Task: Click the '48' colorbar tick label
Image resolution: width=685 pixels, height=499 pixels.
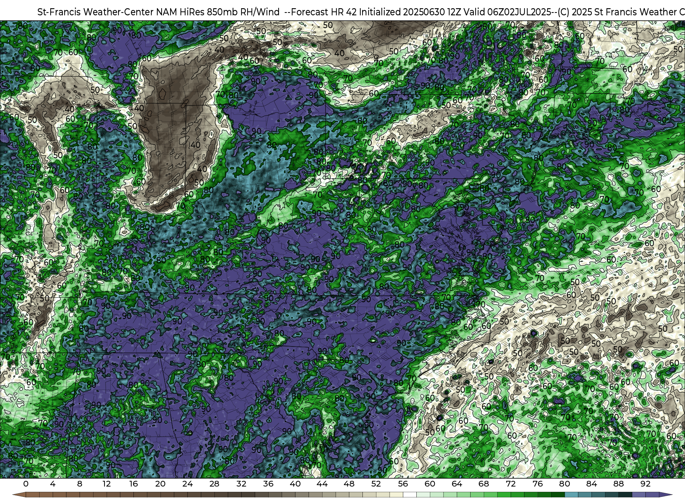Action: coord(349,484)
